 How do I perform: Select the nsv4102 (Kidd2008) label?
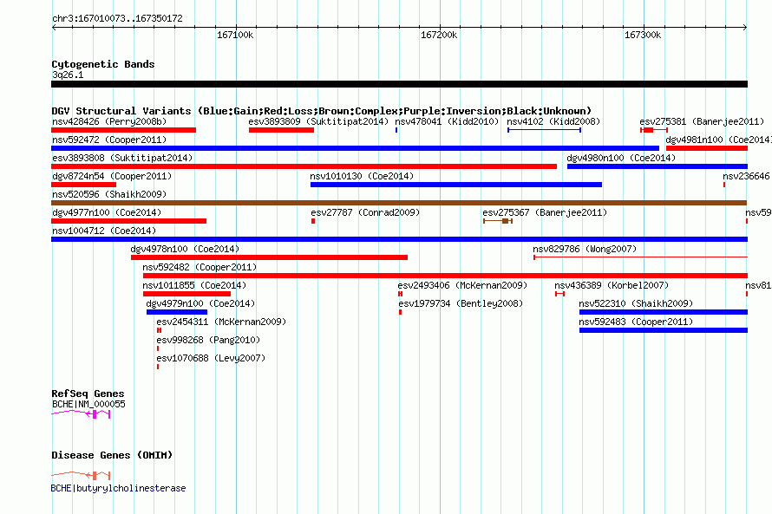pos(553,121)
